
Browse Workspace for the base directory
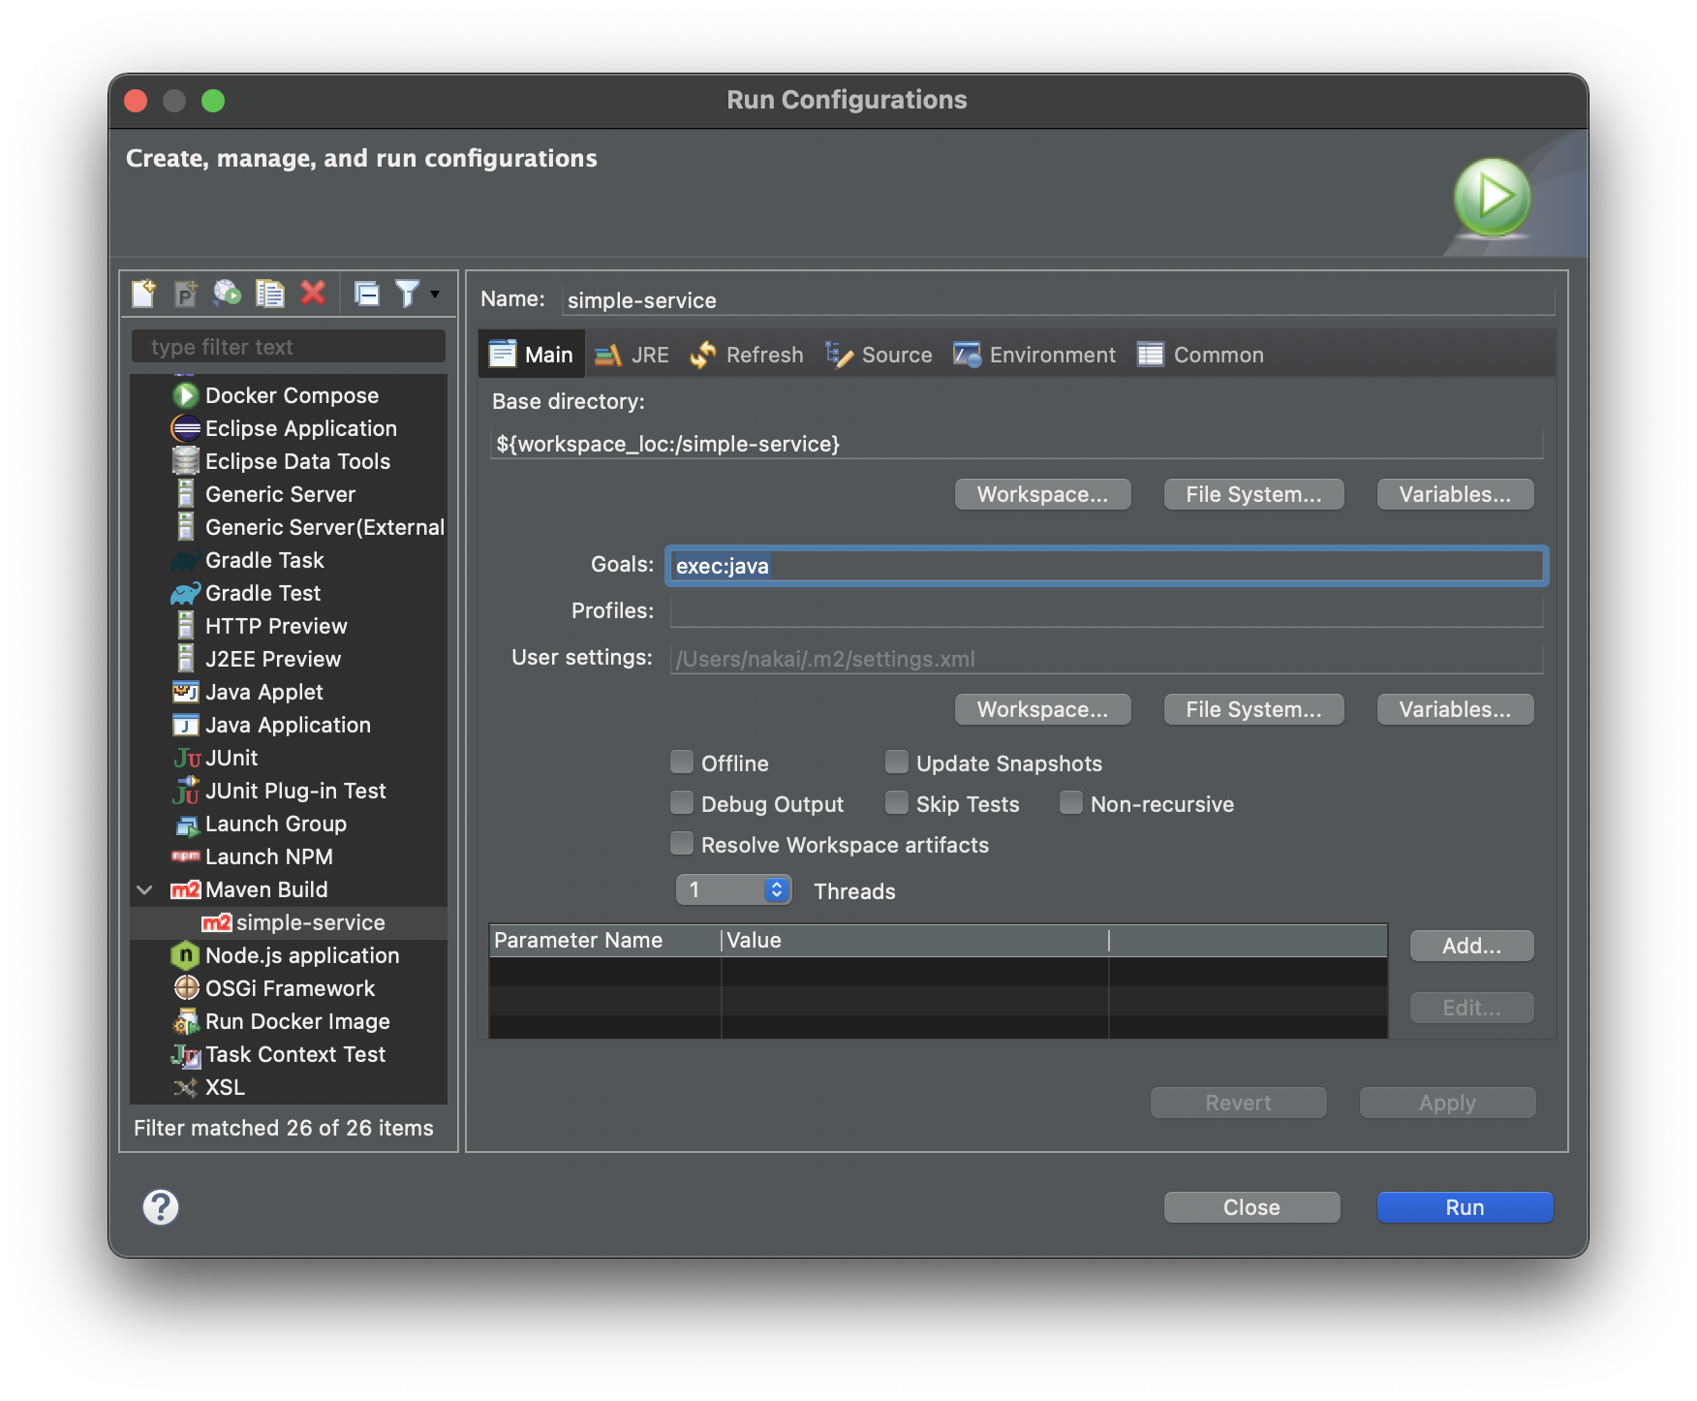[x=1042, y=494]
